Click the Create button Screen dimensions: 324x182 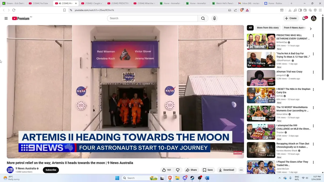pos(291,18)
